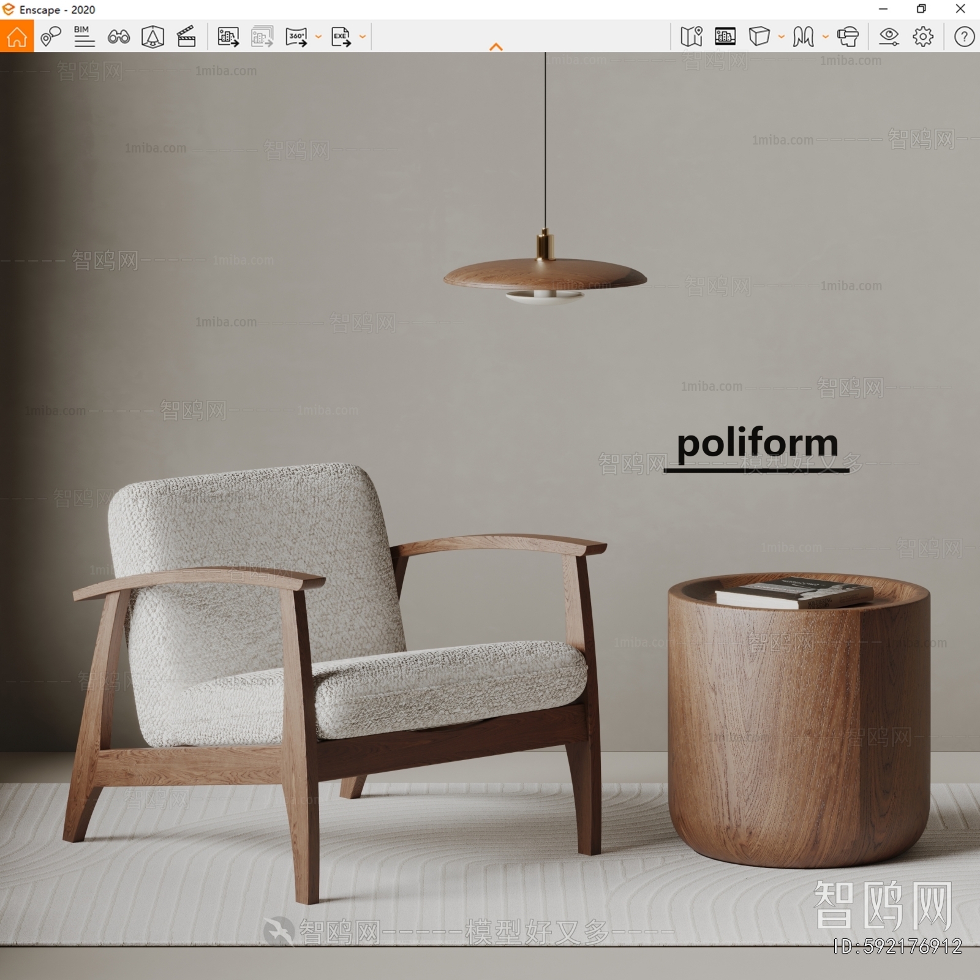Click the projection cube icon

[759, 36]
